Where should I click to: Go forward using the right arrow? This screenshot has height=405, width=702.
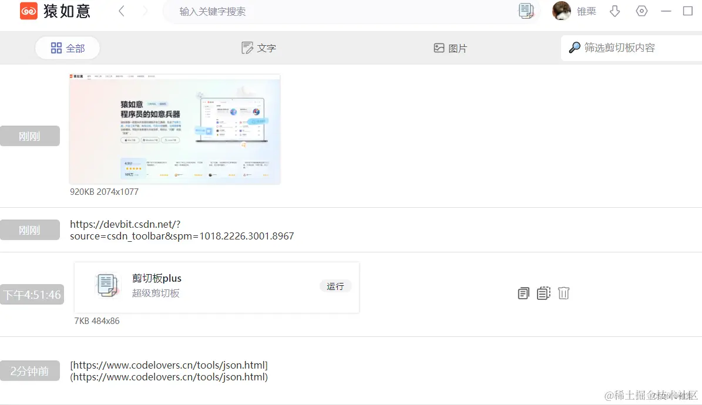(x=145, y=11)
